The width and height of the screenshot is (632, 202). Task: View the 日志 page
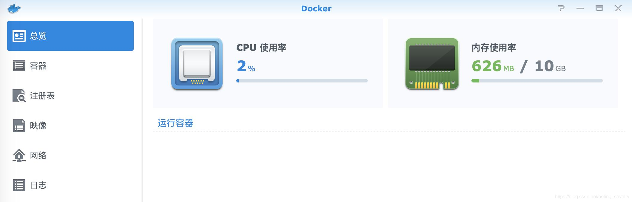pyautogui.click(x=38, y=185)
